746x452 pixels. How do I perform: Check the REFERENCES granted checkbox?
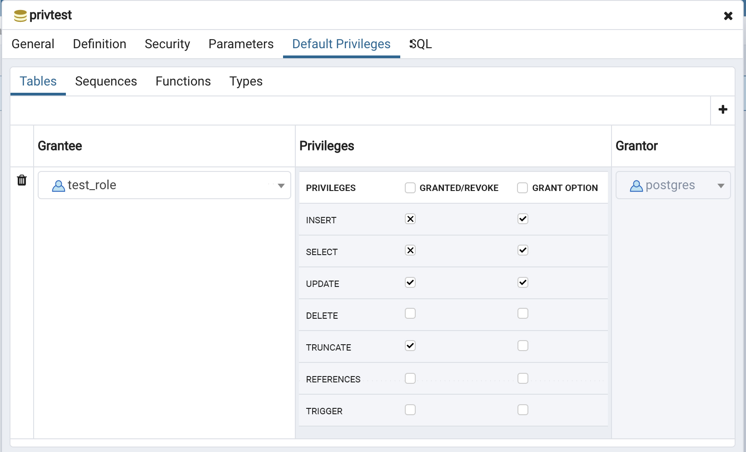410,379
